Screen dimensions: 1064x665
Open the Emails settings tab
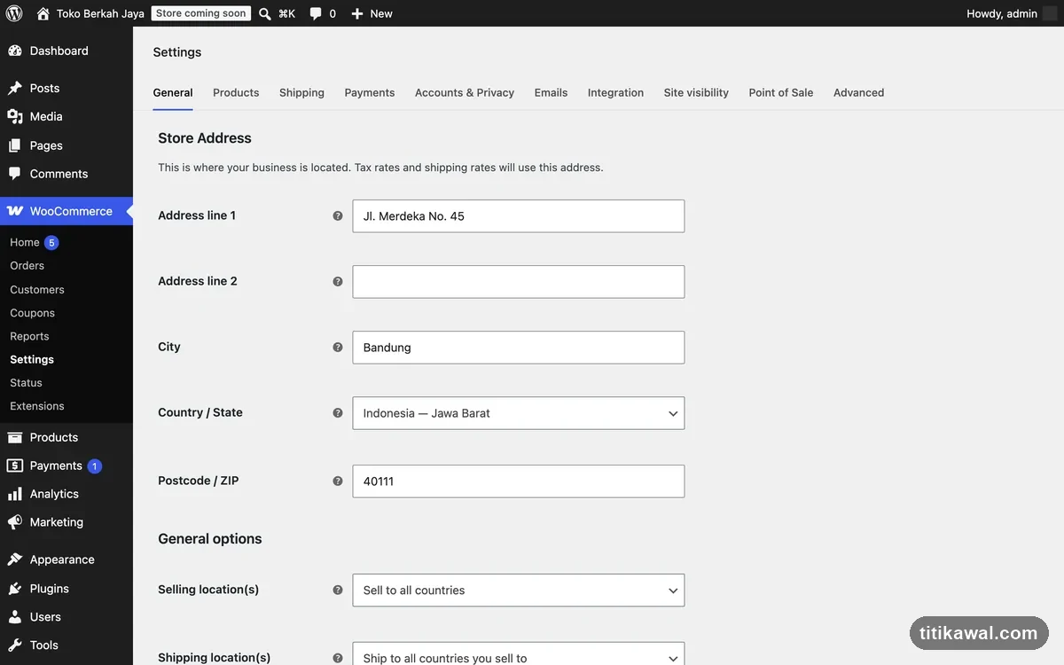pos(551,92)
